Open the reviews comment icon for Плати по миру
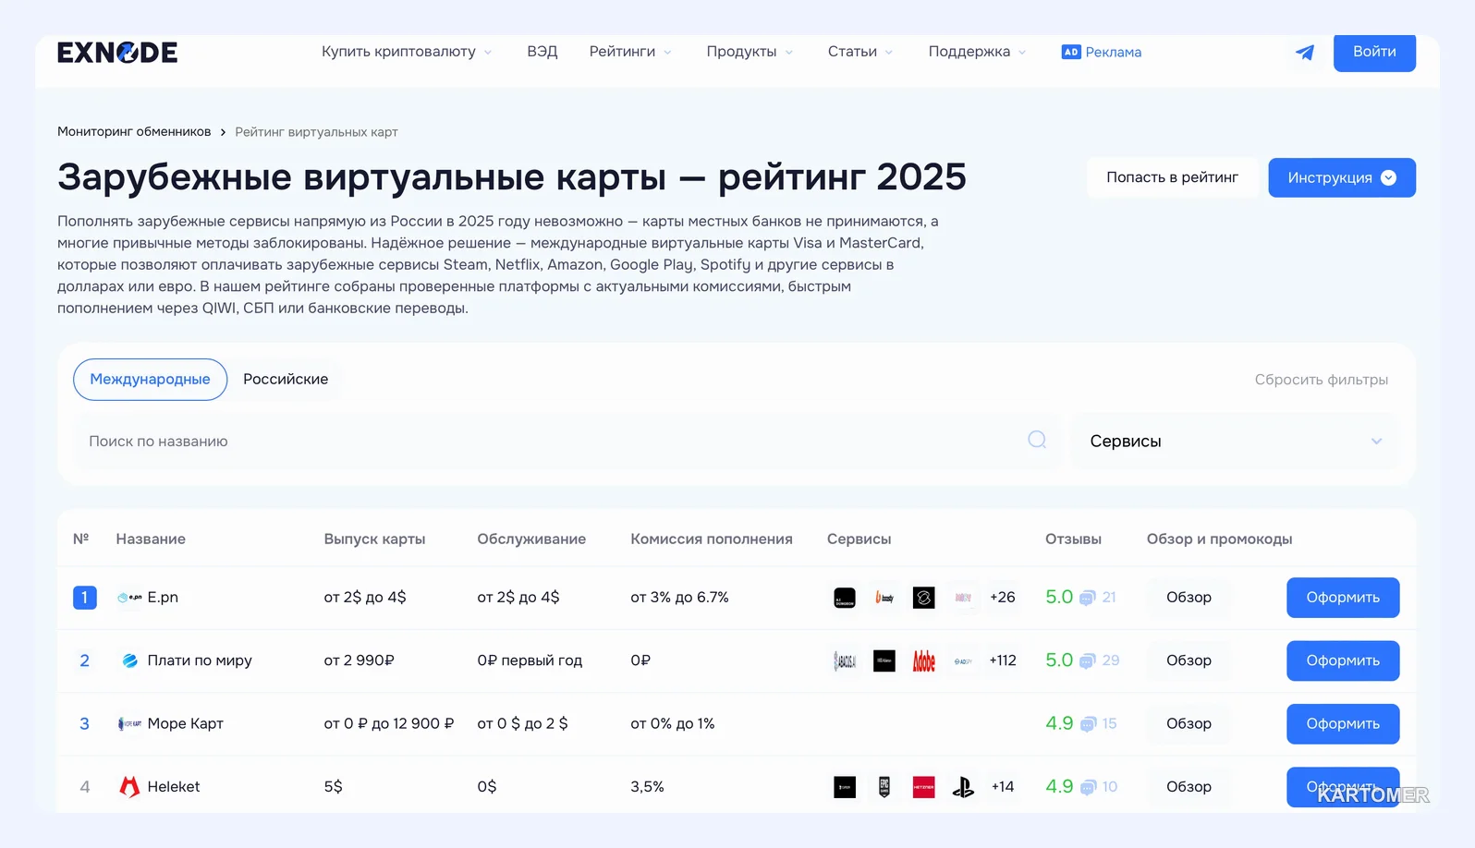Image resolution: width=1475 pixels, height=848 pixels. click(1087, 660)
